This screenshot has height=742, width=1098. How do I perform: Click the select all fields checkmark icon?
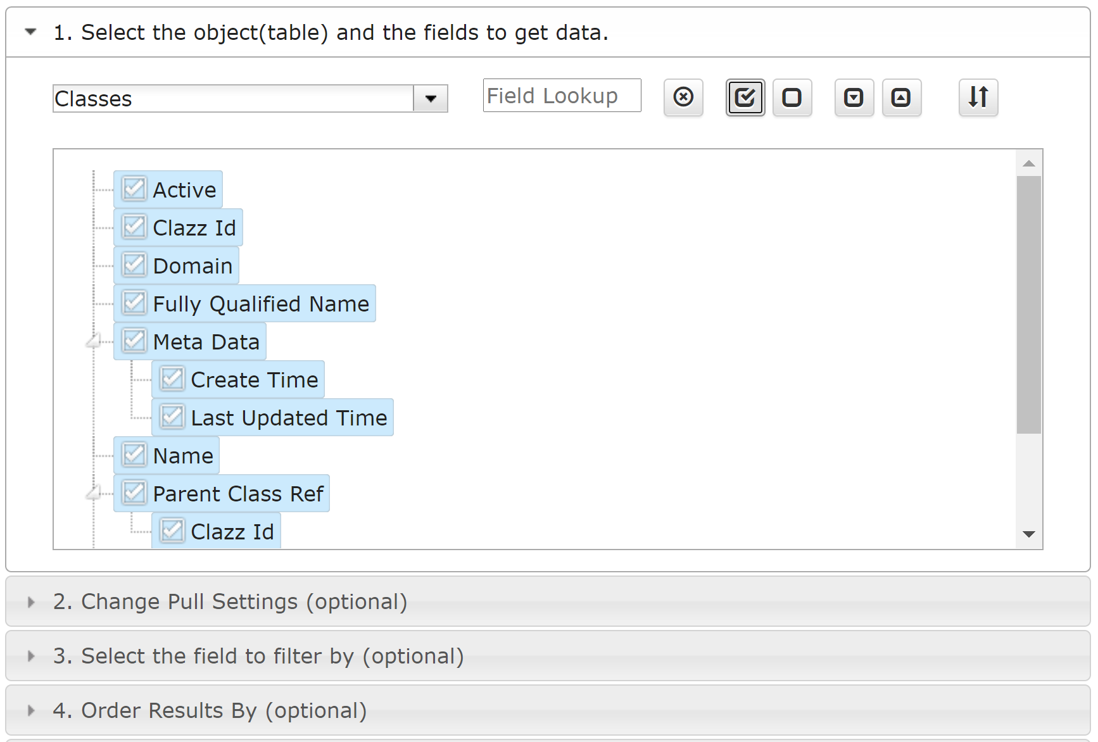point(745,97)
